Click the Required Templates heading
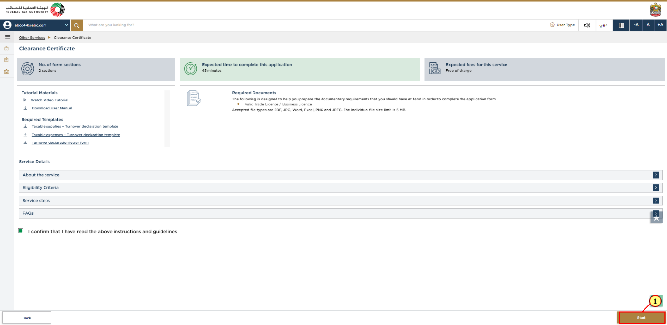 (42, 119)
